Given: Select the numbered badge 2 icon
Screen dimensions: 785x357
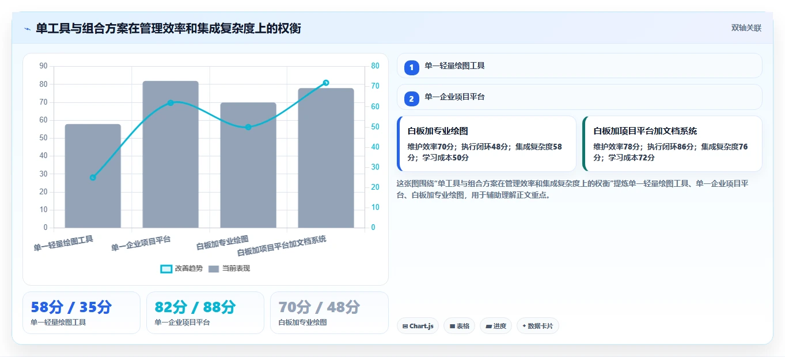Looking at the screenshot, I should pyautogui.click(x=411, y=99).
